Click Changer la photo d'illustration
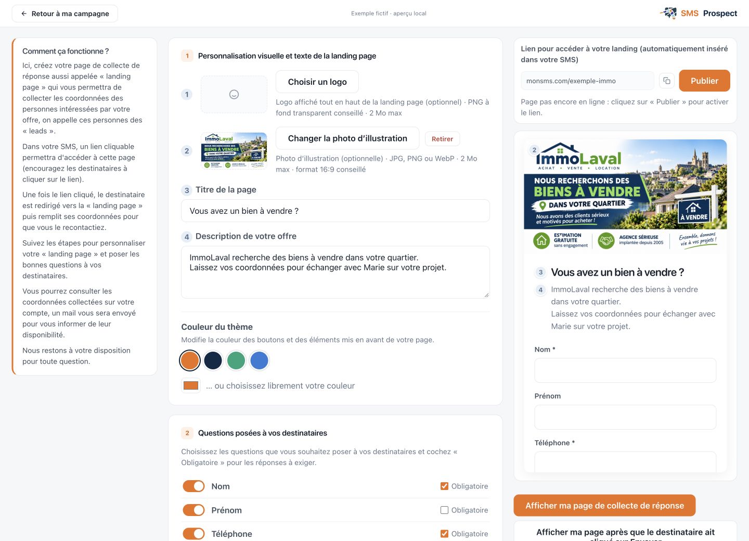Screen dimensions: 749x541 pos(347,138)
